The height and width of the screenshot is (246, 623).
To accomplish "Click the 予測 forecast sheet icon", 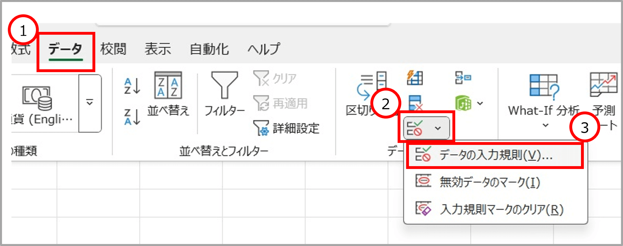I will tap(604, 84).
